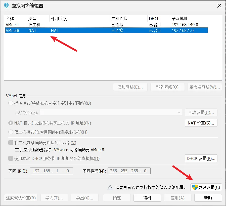The image size is (226, 206).
Task: Select the 桥接模式 radio button
Action: (11, 103)
